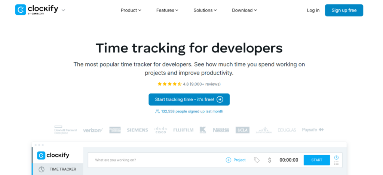Click the Saint-Gobain logo
Image resolution: width=383 pixels, height=175 pixels.
[x=264, y=130]
